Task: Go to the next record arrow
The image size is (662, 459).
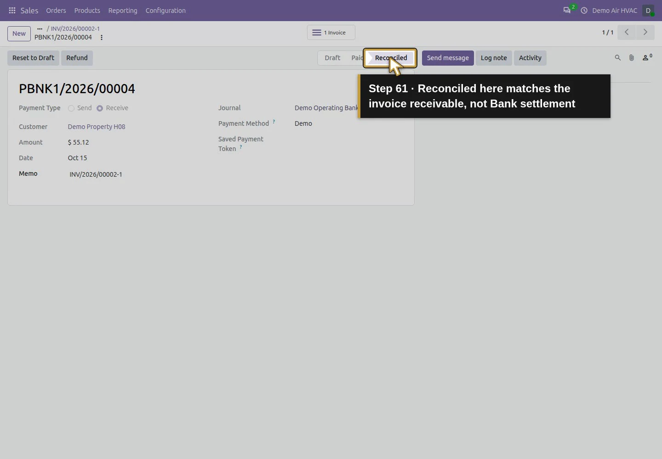Action: point(645,32)
